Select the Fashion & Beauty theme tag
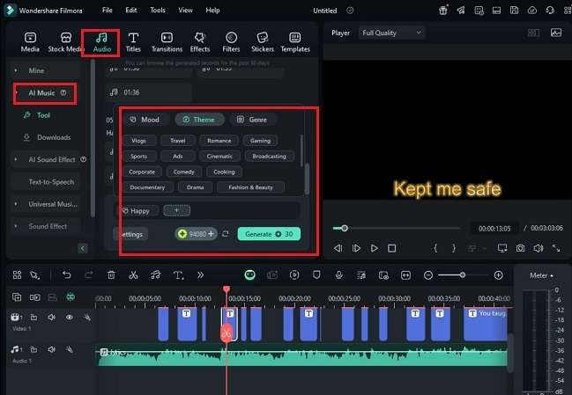This screenshot has height=395, width=572. (250, 187)
